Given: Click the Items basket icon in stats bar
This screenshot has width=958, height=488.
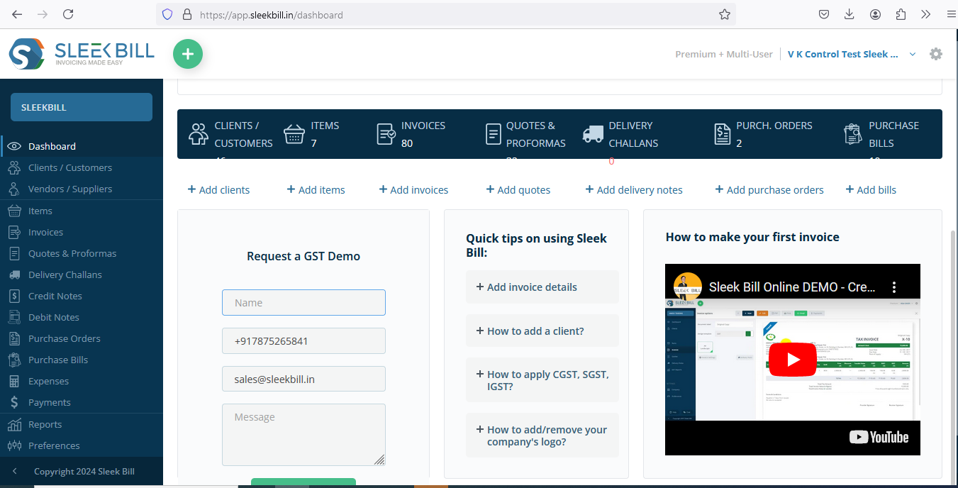Looking at the screenshot, I should pyautogui.click(x=294, y=133).
